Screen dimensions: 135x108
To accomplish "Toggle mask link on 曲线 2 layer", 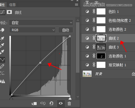I will (94, 38).
